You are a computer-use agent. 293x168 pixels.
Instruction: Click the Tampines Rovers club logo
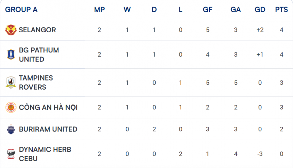click(11, 83)
